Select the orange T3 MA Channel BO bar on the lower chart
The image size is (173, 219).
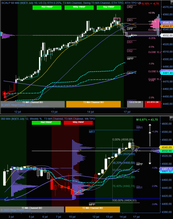[93, 209]
